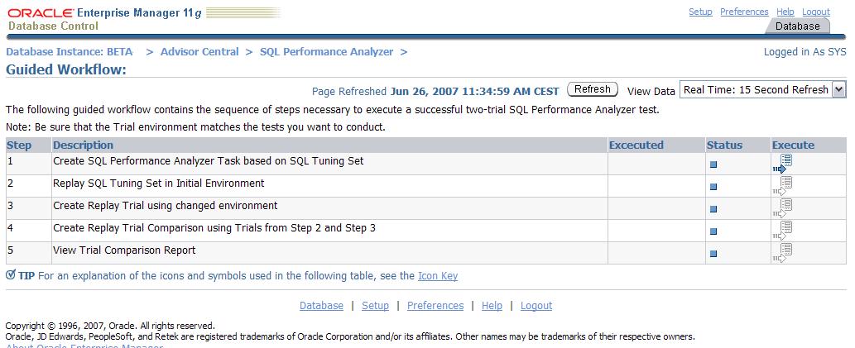The height and width of the screenshot is (348, 855).
Task: Click the Execute icon for step 1
Action: pos(783,163)
